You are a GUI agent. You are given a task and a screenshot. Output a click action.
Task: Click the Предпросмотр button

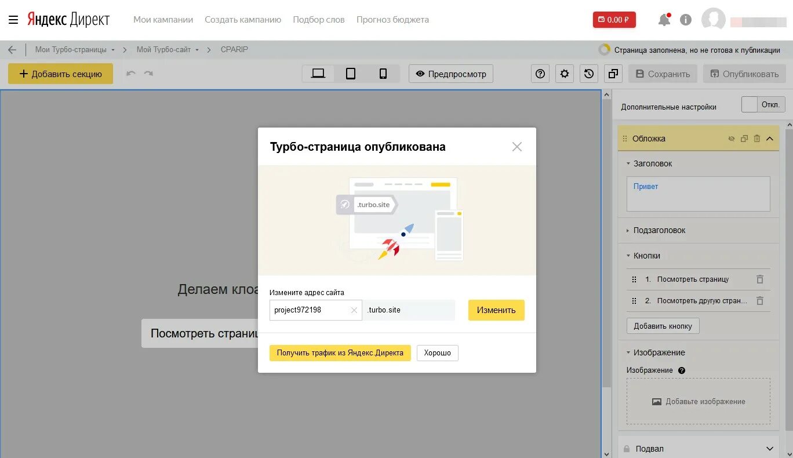pyautogui.click(x=451, y=74)
